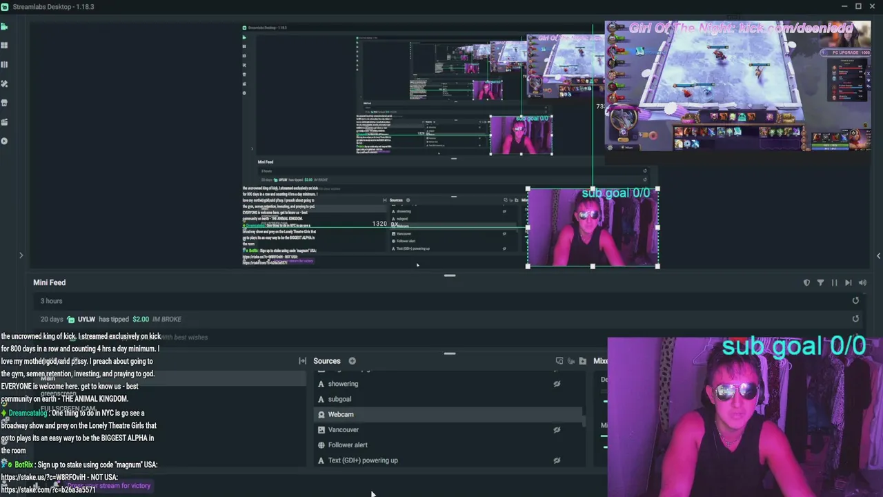Toggle visibility of Text (GDI+) powering up

point(557,460)
